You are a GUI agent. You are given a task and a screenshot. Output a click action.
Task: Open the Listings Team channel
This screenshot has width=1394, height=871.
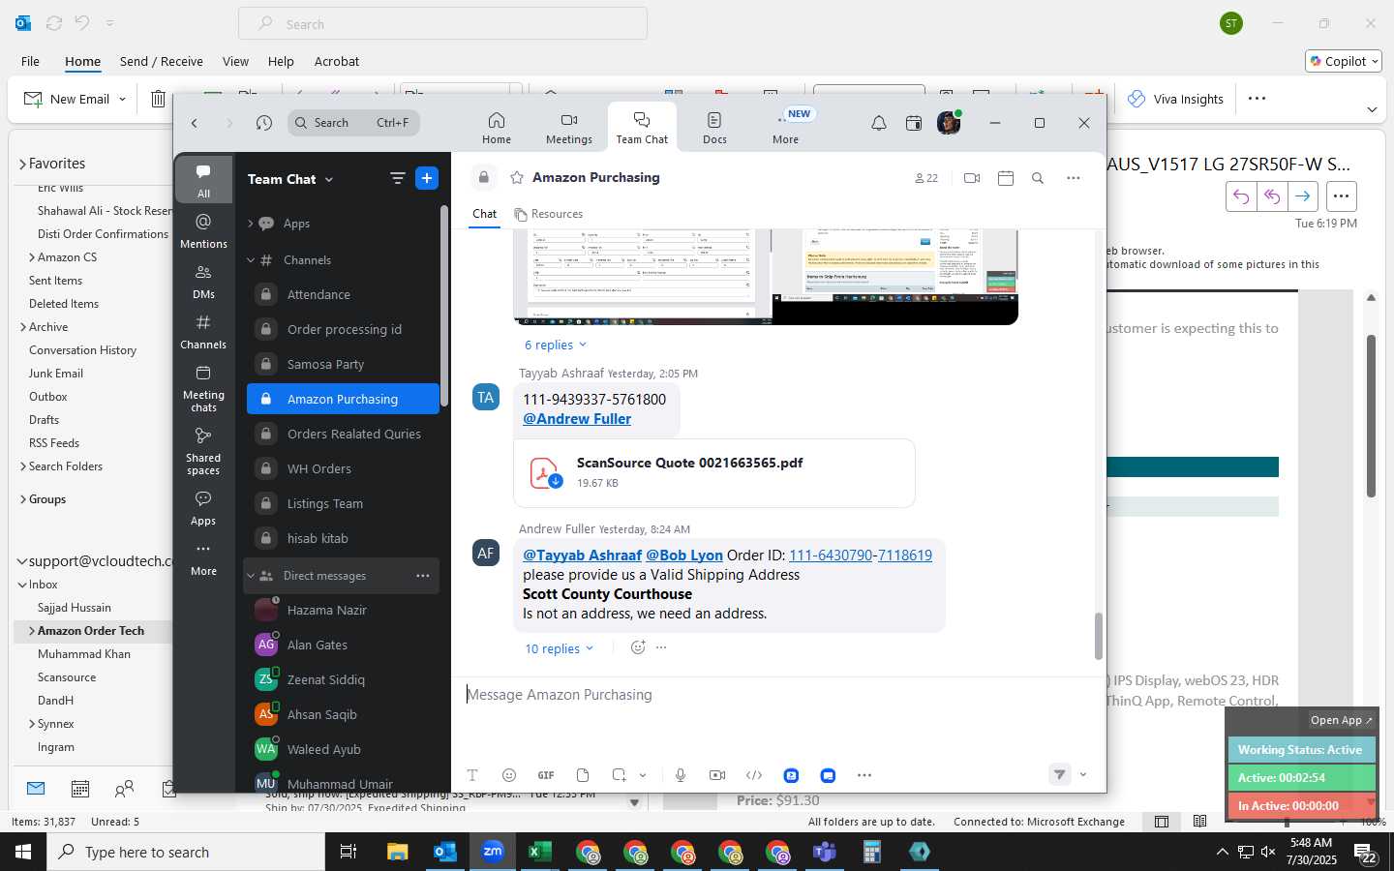coord(343,504)
